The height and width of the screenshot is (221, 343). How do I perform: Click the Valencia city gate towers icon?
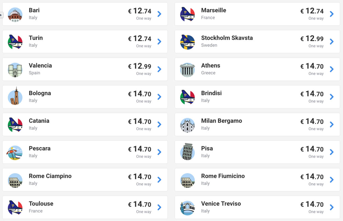[15, 70]
